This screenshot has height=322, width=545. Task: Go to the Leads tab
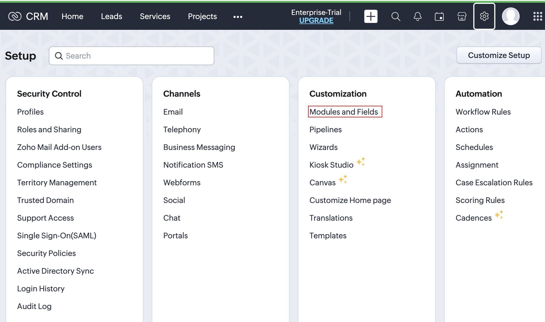(x=111, y=17)
